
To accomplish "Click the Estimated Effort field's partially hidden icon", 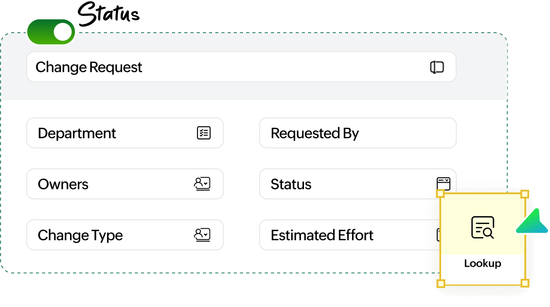I will (438, 235).
